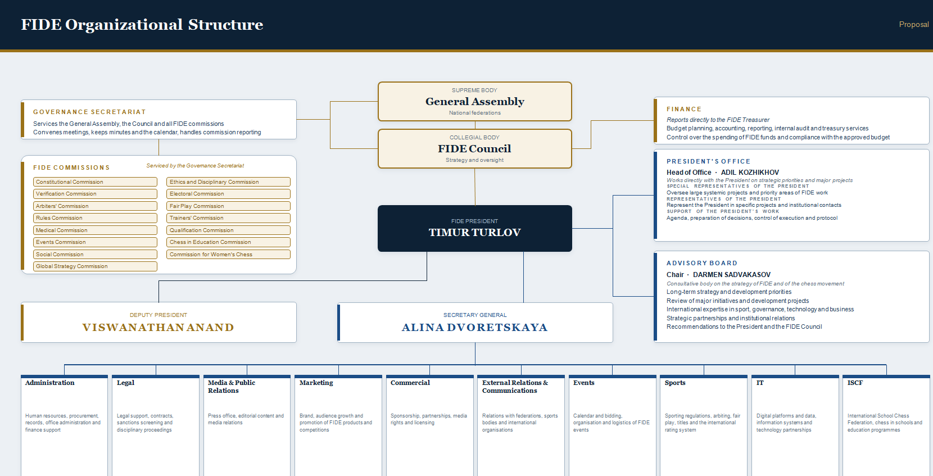
Task: Select the Legal department heading
Action: pos(126,383)
